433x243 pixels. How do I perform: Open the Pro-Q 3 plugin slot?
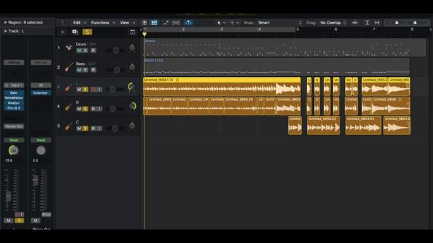(x=14, y=108)
